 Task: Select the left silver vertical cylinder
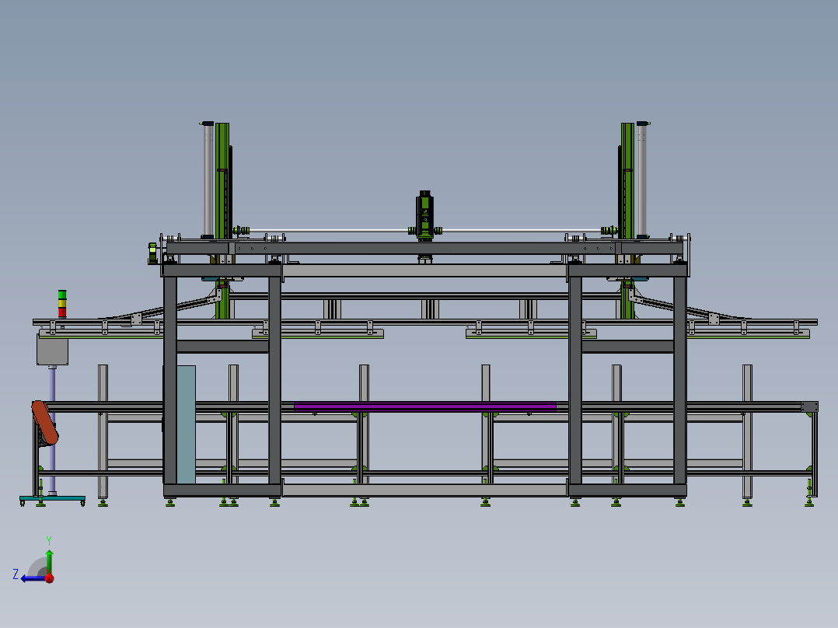coord(208,180)
